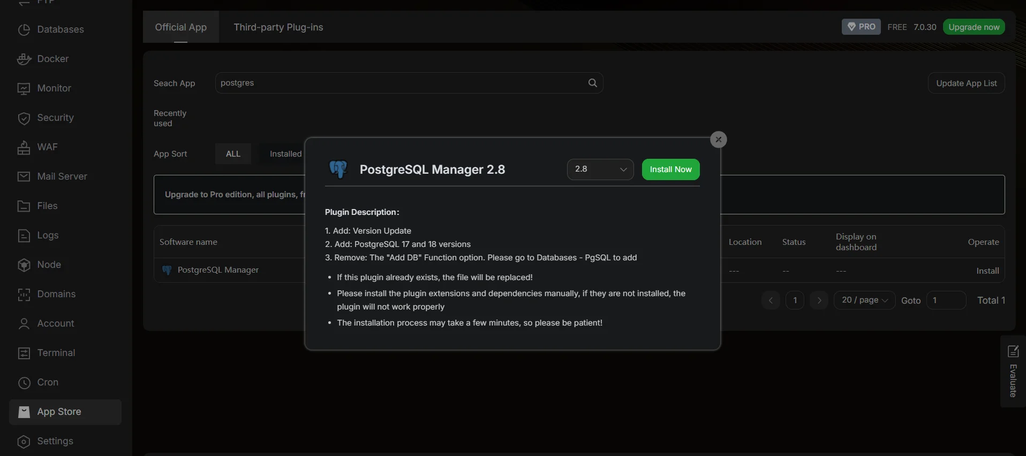Select the ALL app sort filter
1026x456 pixels.
point(233,154)
